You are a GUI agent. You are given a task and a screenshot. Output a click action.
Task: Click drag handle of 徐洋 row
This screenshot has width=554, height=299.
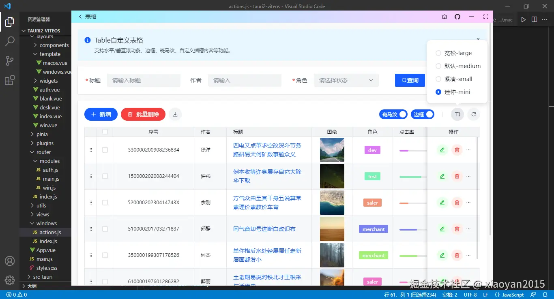(91, 150)
